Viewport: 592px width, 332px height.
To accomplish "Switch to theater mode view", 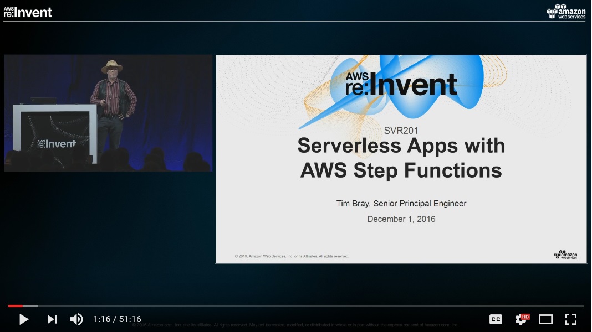I will (x=546, y=319).
